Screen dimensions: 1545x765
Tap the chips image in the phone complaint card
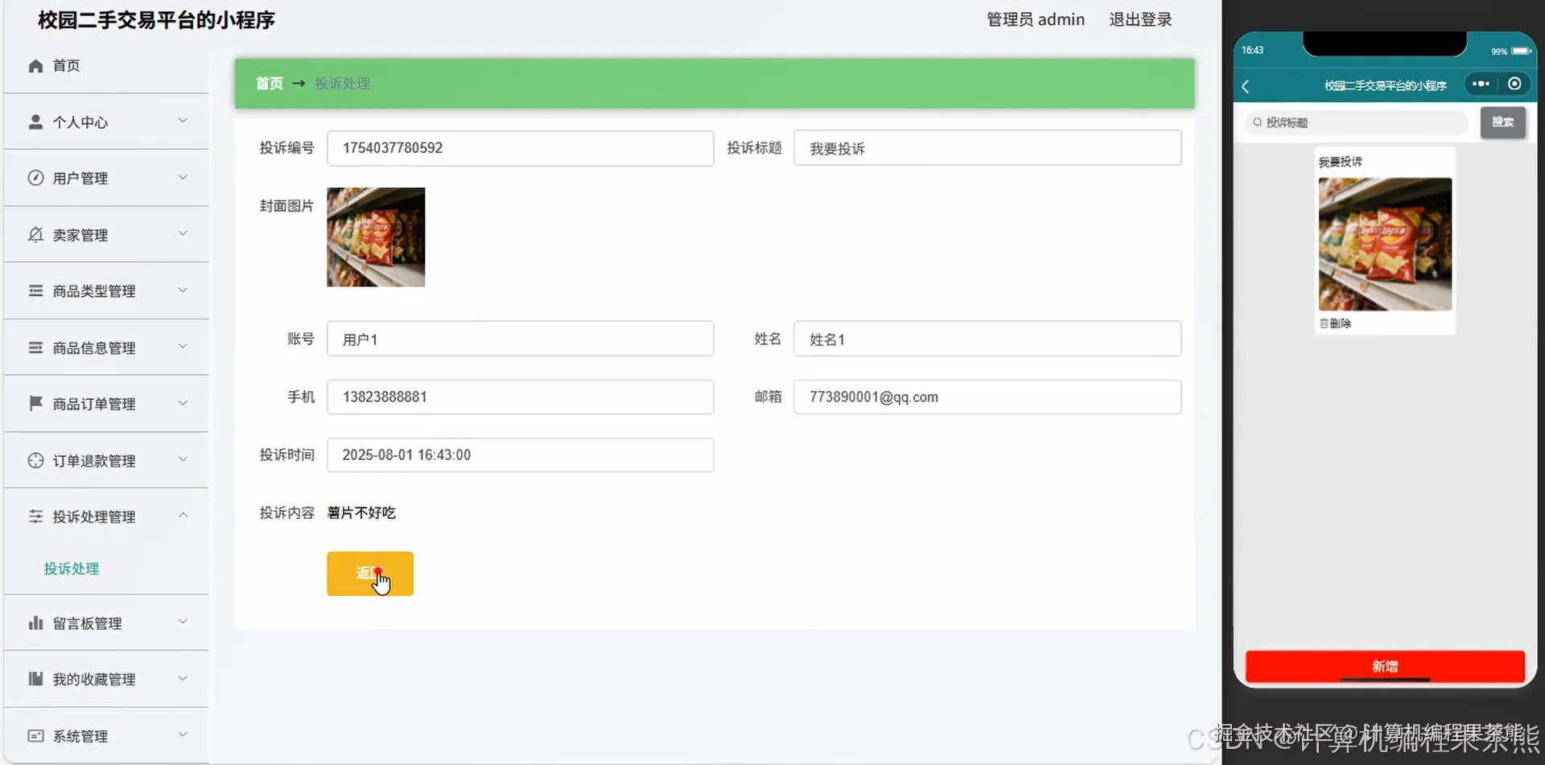pos(1385,244)
